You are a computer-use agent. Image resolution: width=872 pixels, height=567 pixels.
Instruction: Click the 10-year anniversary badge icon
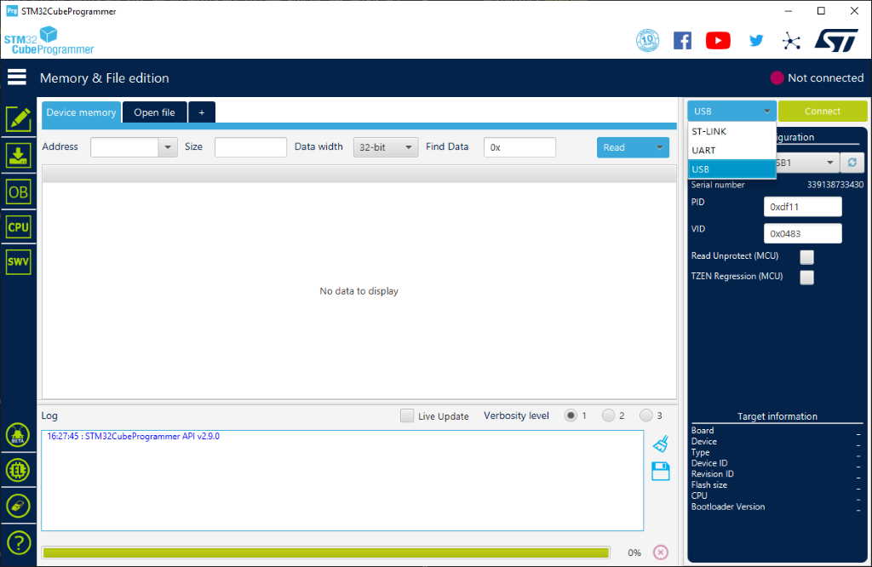[x=647, y=40]
